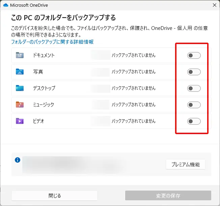Enable the ビデオ backup toggle
Image resolution: width=220 pixels, height=206 pixels.
[x=194, y=121]
